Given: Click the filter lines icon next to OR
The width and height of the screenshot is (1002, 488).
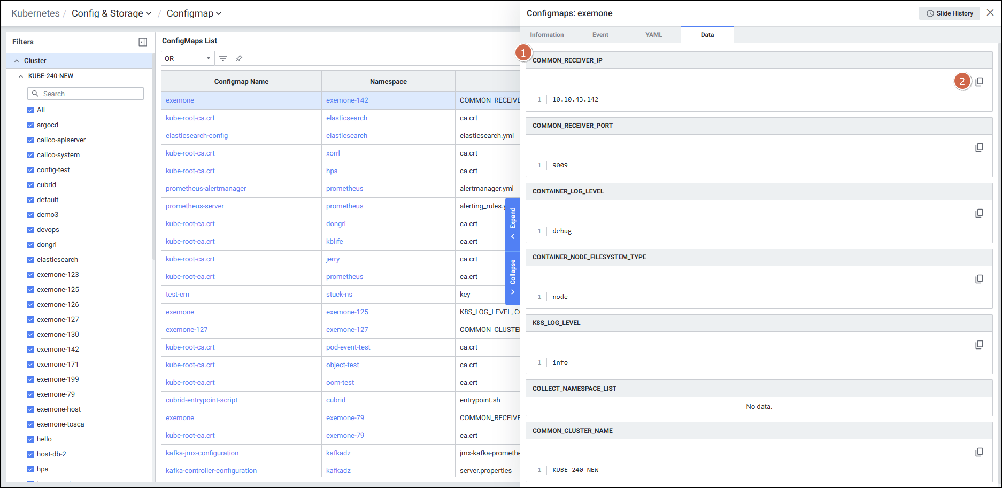Looking at the screenshot, I should click(x=223, y=58).
